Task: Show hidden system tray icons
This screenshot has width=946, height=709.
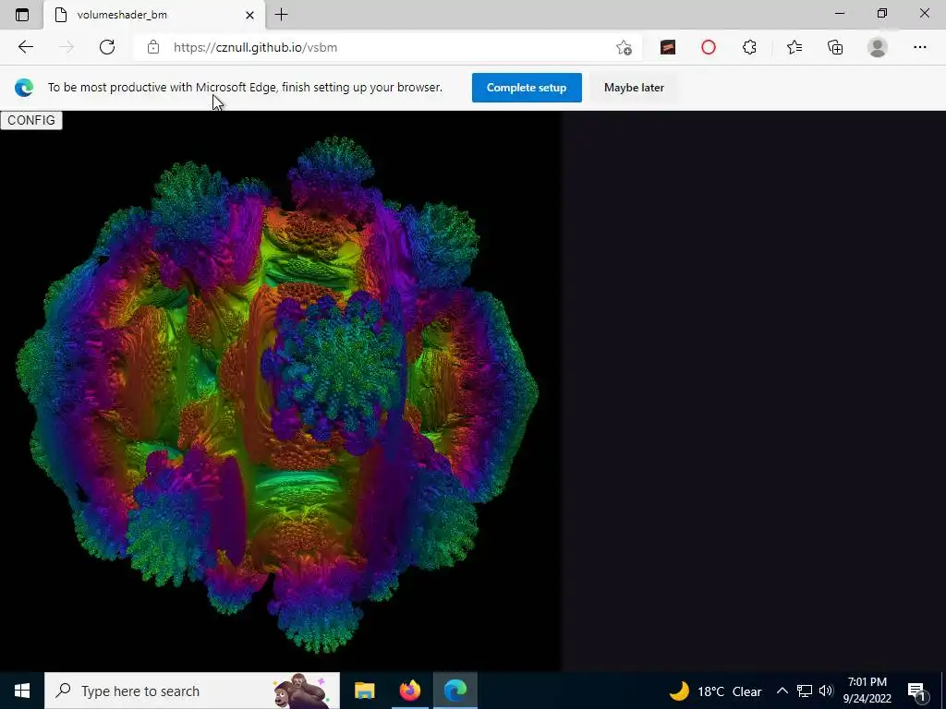Action: pos(782,691)
